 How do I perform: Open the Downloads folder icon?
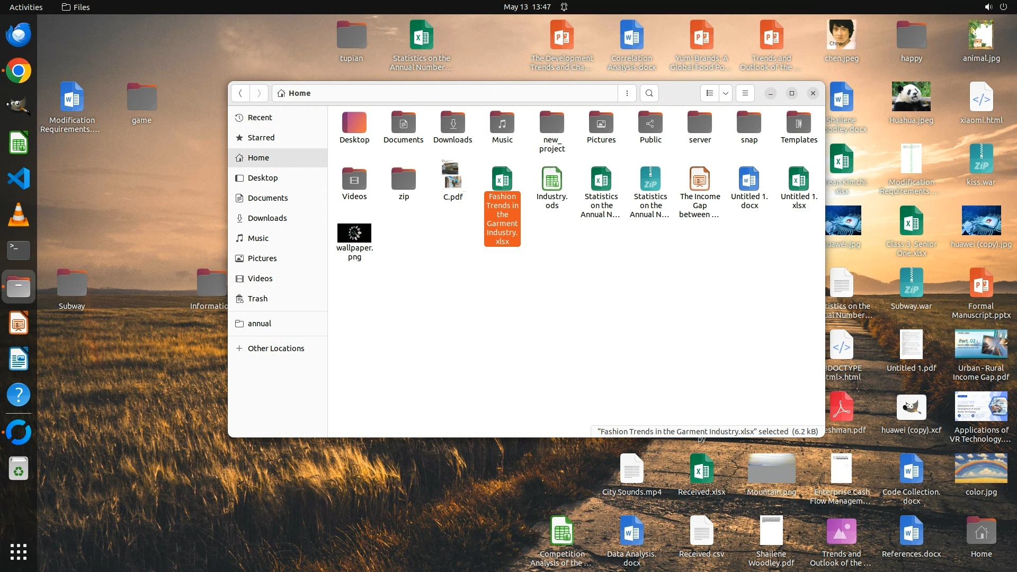click(452, 123)
